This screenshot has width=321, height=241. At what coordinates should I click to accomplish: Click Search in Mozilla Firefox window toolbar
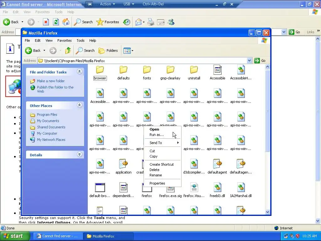tap(85, 51)
